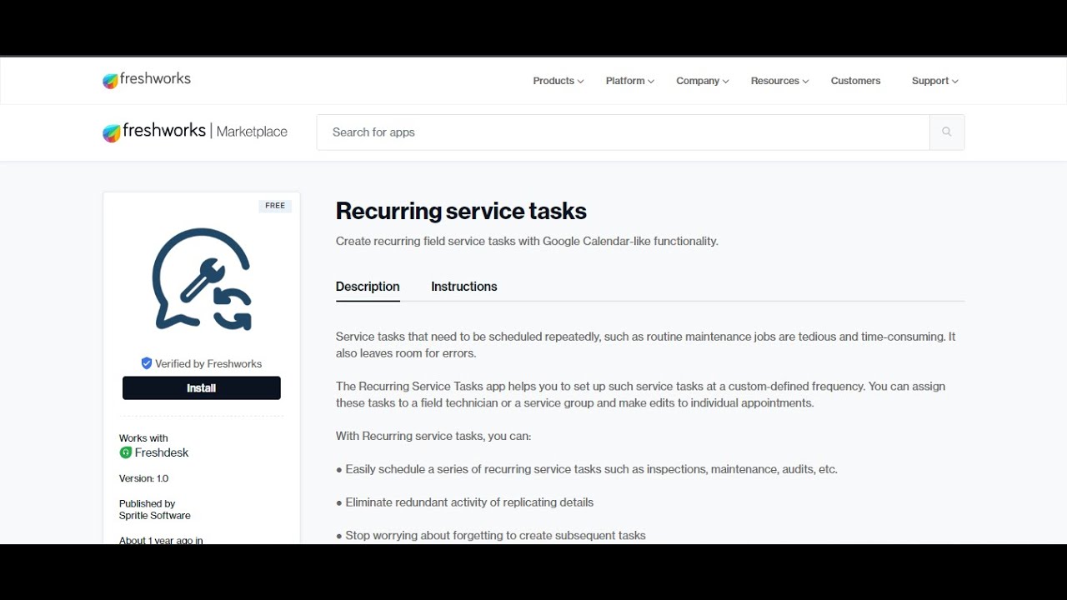Image resolution: width=1067 pixels, height=600 pixels.
Task: Expand the Platform dropdown menu
Action: click(x=630, y=81)
